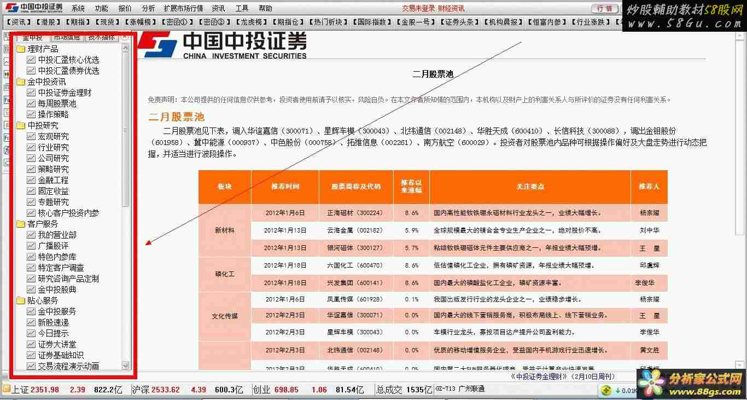Click chart icon beside 广播股评
This screenshot has width=747, height=400.
coord(31,246)
